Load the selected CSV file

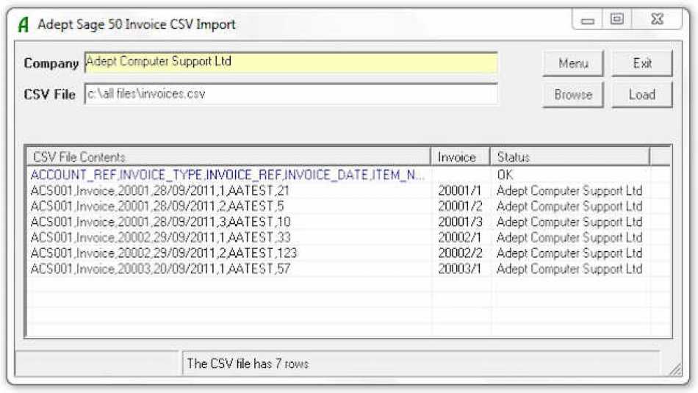pos(641,95)
